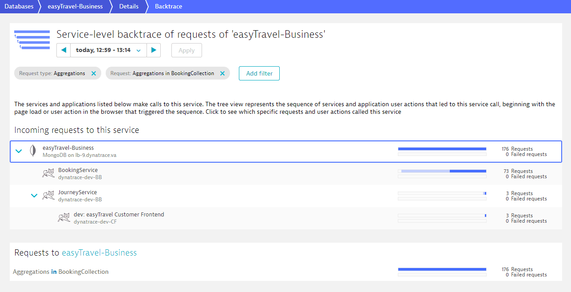
Task: Select the BookingService row
Action: tap(285, 173)
